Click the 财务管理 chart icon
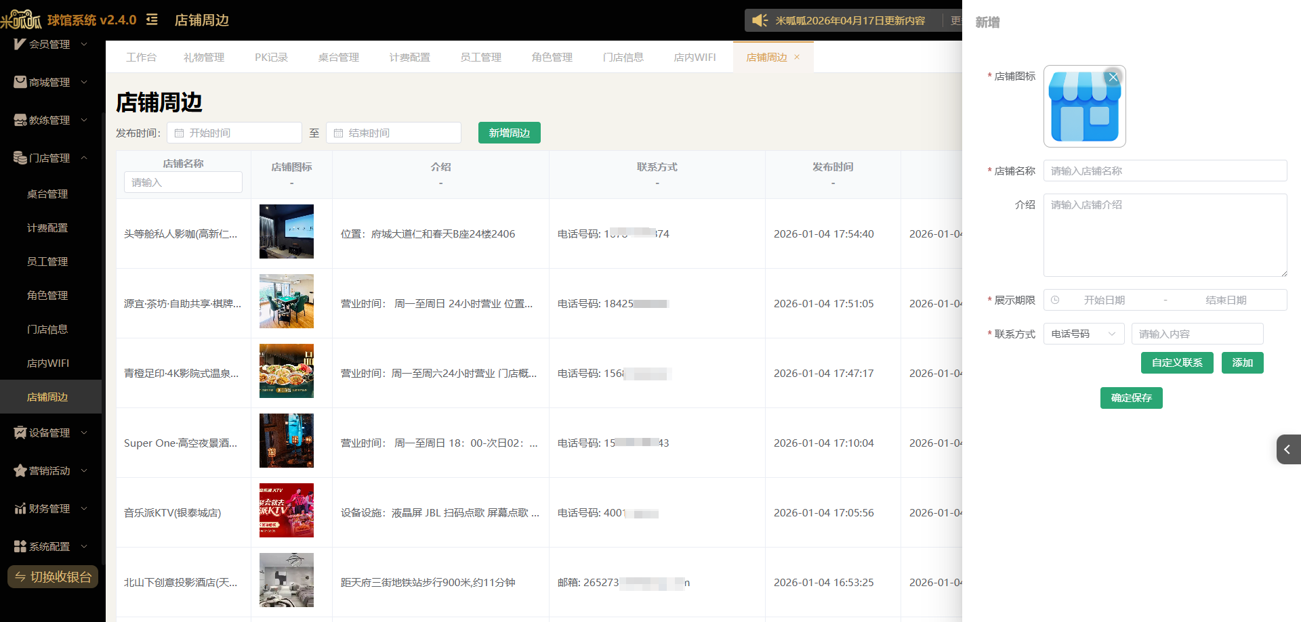The height and width of the screenshot is (622, 1301). click(20, 508)
